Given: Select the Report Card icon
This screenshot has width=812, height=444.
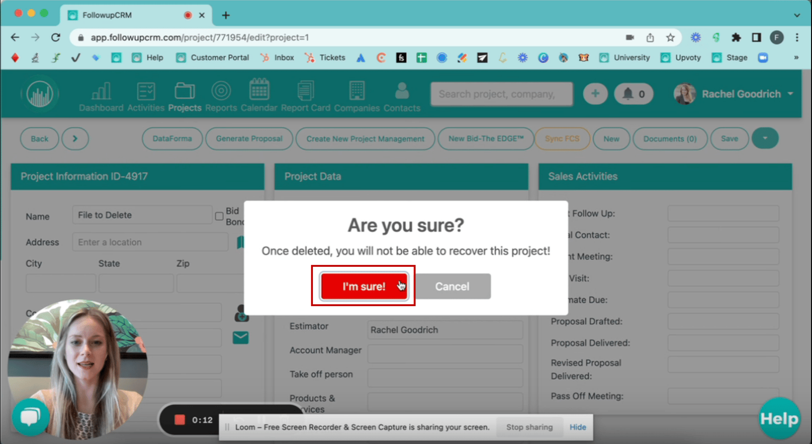Looking at the screenshot, I should tap(305, 90).
